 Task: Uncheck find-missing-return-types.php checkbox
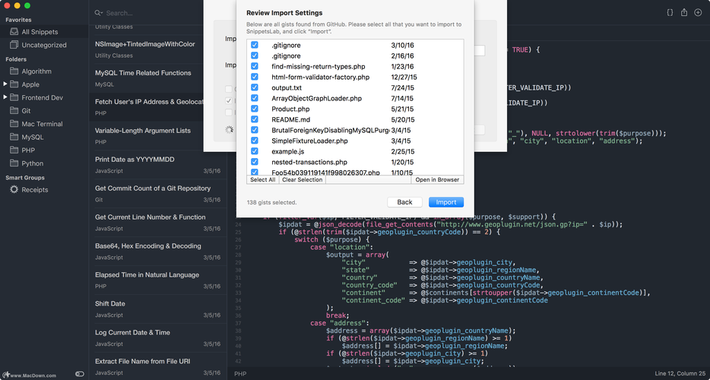(255, 66)
